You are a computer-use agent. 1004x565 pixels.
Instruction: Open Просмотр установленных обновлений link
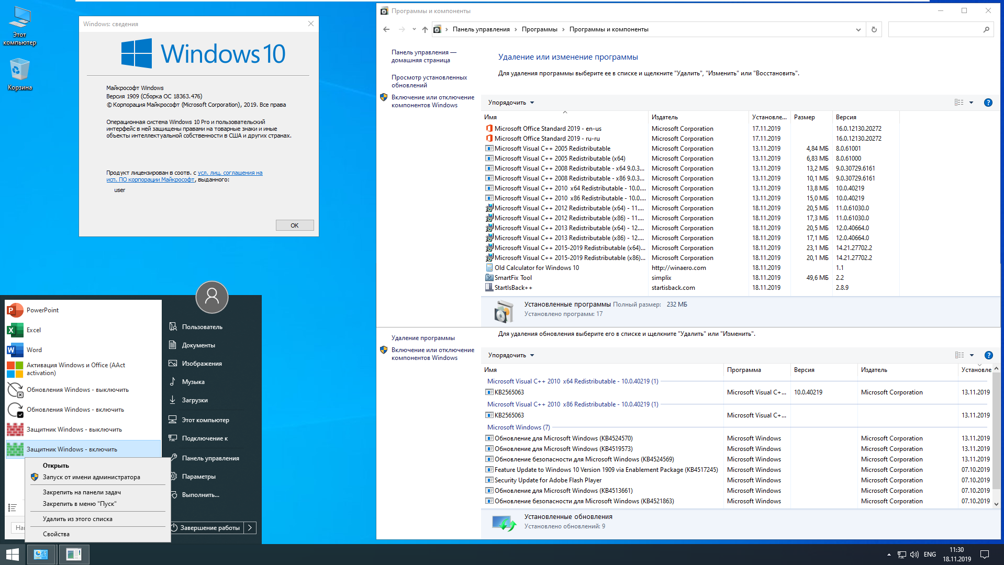(429, 81)
